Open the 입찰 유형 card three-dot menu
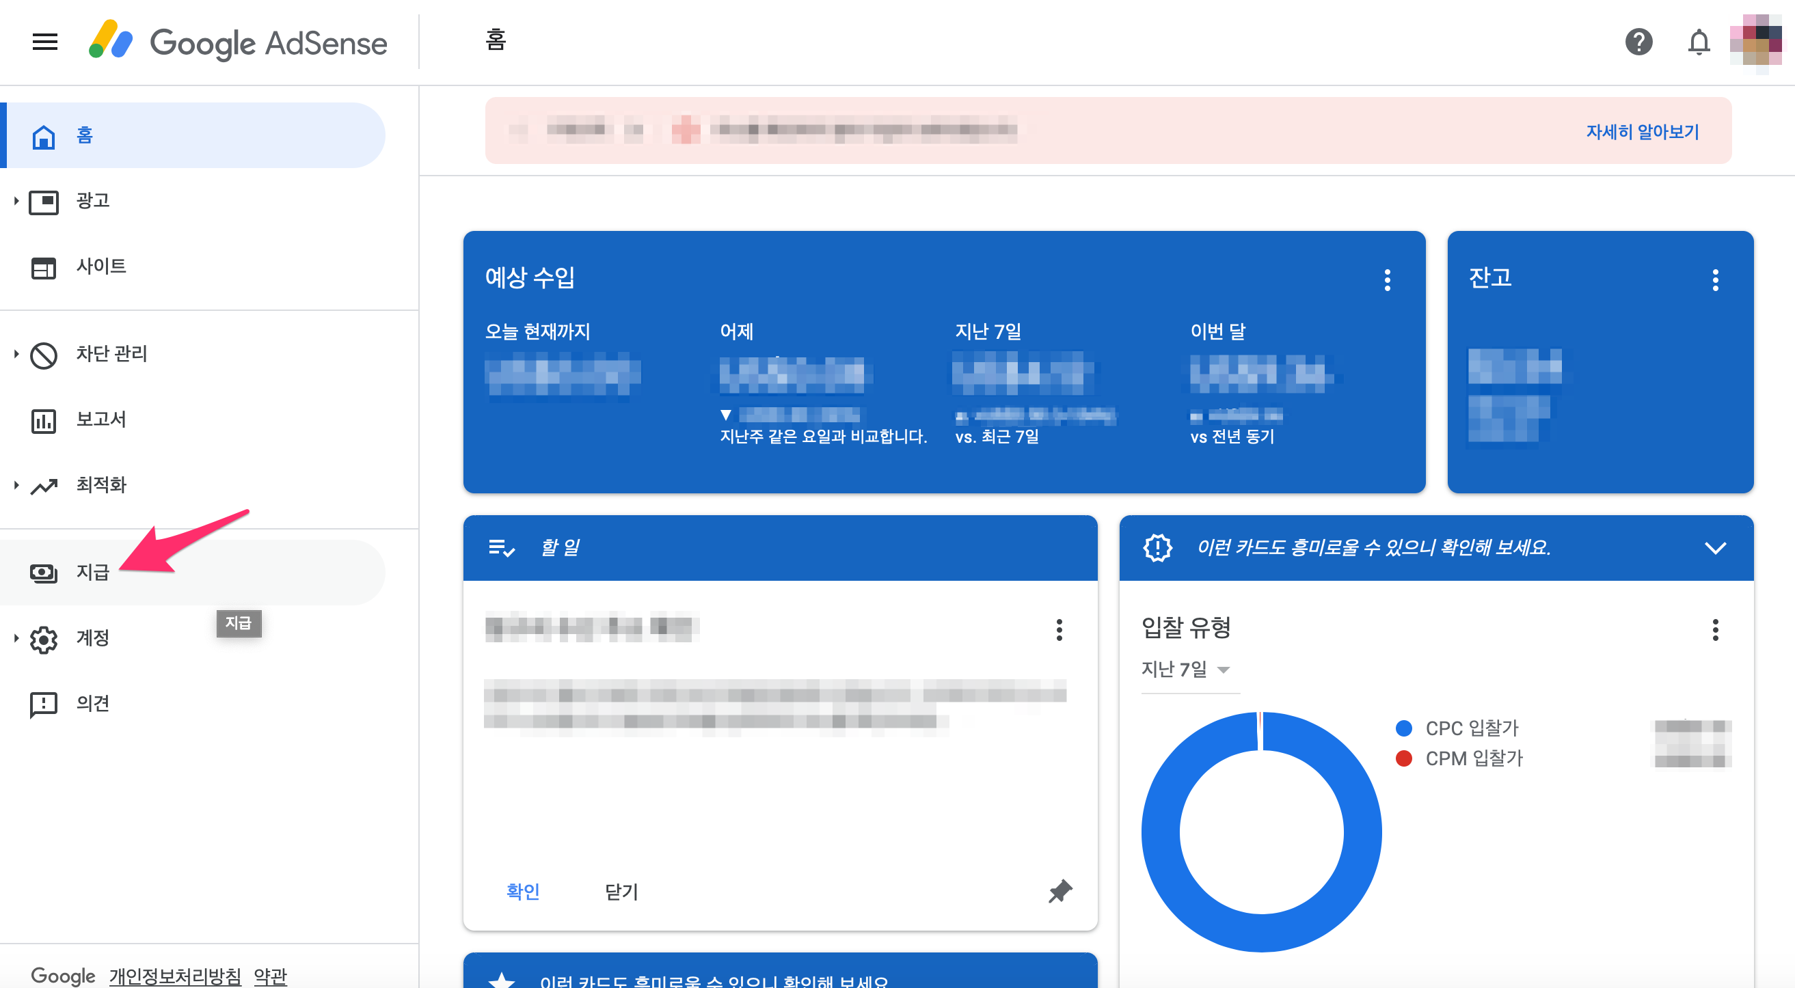The width and height of the screenshot is (1795, 988). pos(1715,630)
